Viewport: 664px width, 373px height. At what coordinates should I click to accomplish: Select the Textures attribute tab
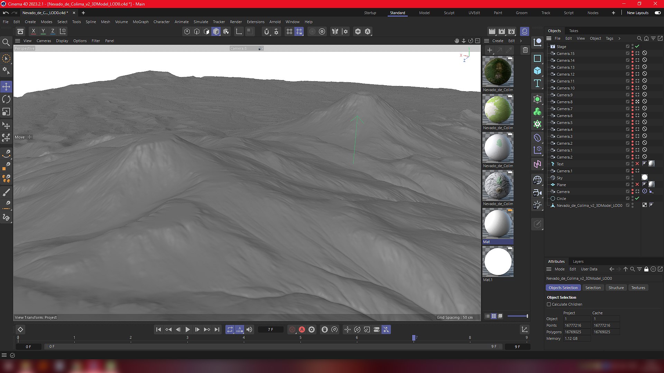tap(638, 288)
